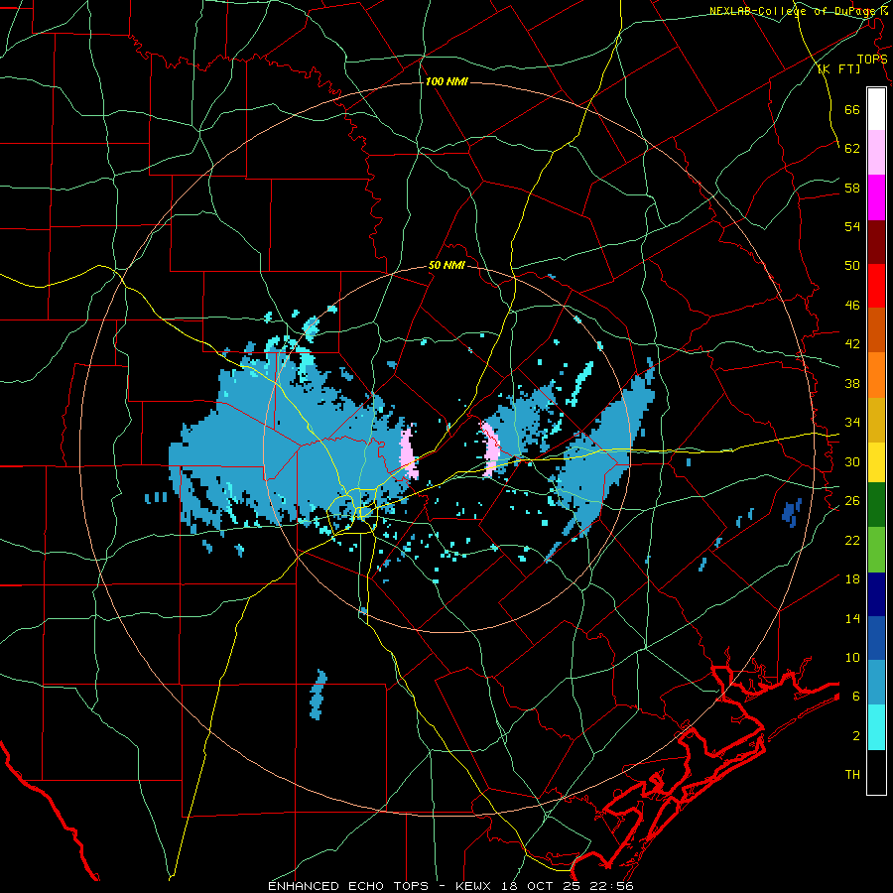Click the '22:56' timestamp
The width and height of the screenshot is (893, 893).
[613, 886]
